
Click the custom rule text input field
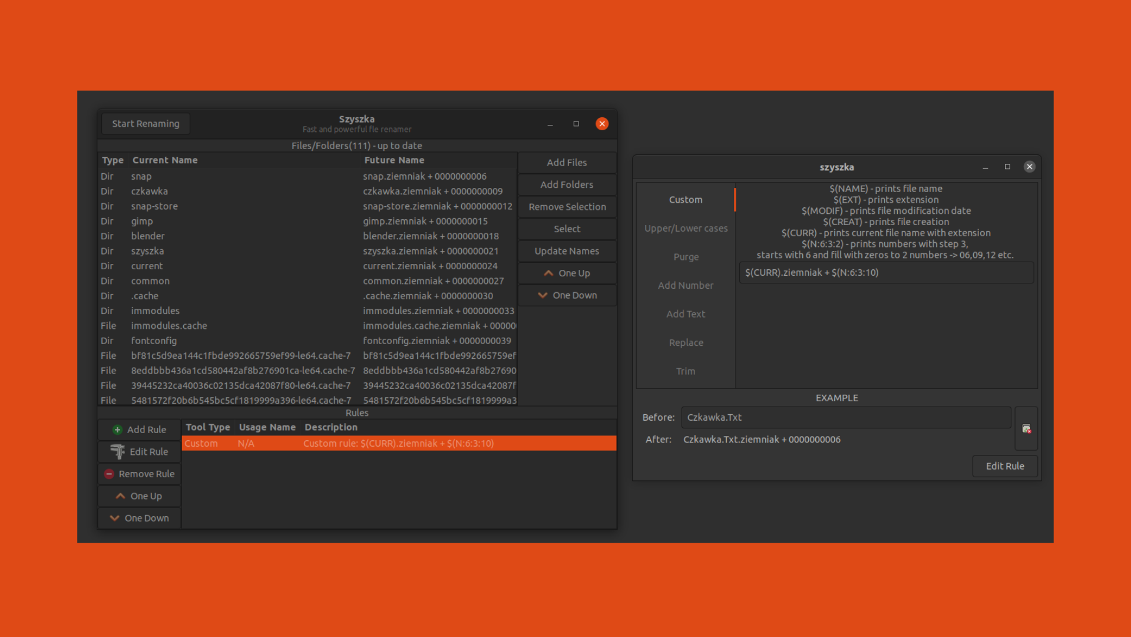click(886, 273)
